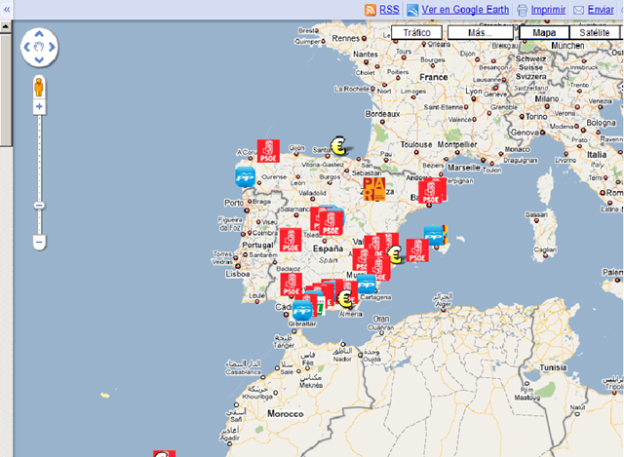Click the PP marker near Cartagena
The height and width of the screenshot is (457, 624).
pos(367,285)
